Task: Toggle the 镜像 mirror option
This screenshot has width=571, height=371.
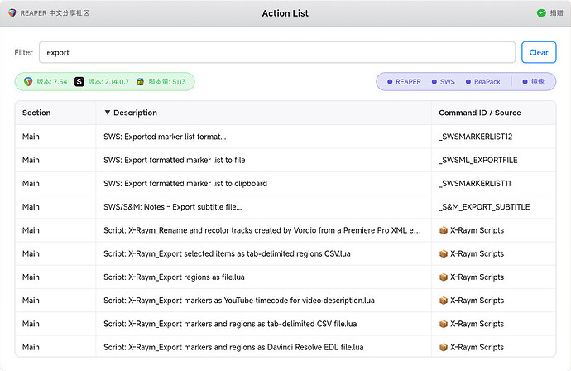Action: [x=532, y=82]
